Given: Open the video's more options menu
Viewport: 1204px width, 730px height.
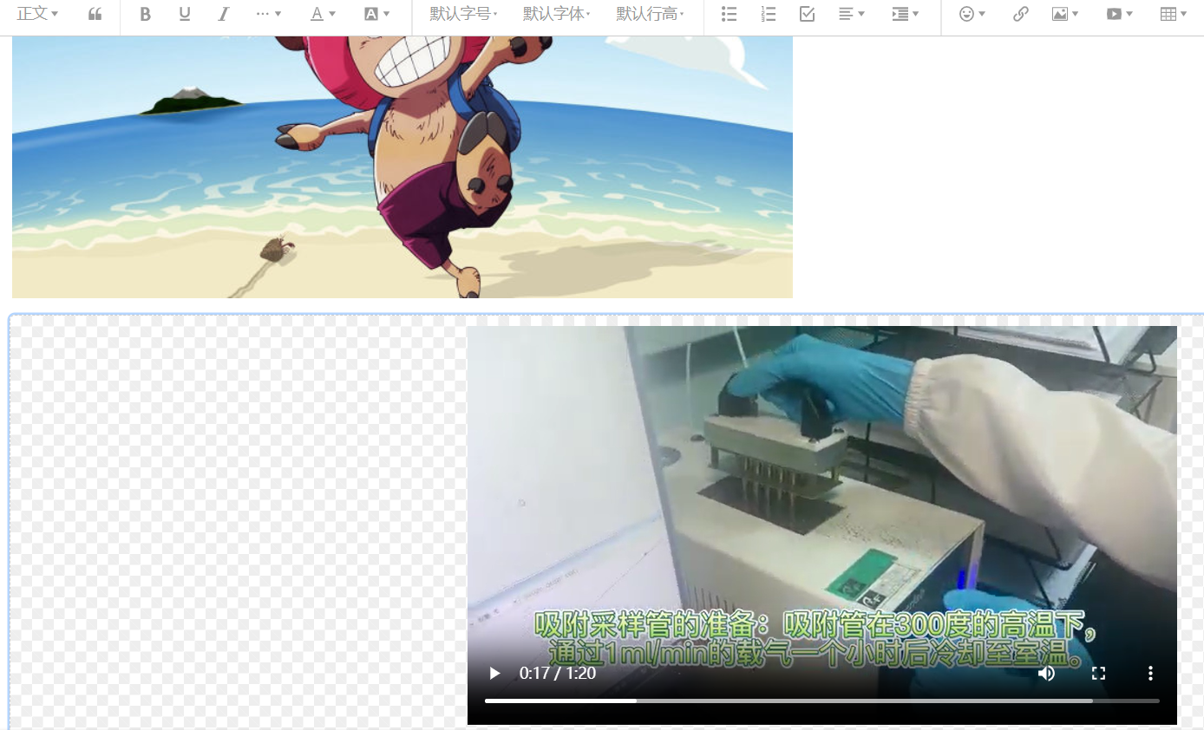Looking at the screenshot, I should (x=1150, y=673).
